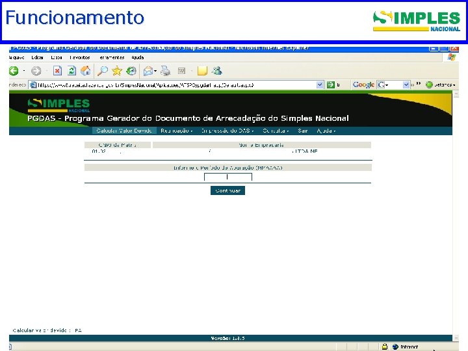Open the History globe icon
468x351 pixels.
tap(131, 71)
